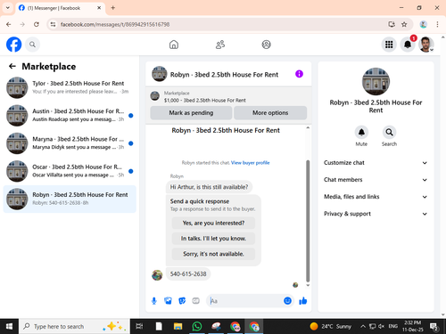Reload the page with browser refresh
The width and height of the screenshot is (446, 334).
coord(37,24)
